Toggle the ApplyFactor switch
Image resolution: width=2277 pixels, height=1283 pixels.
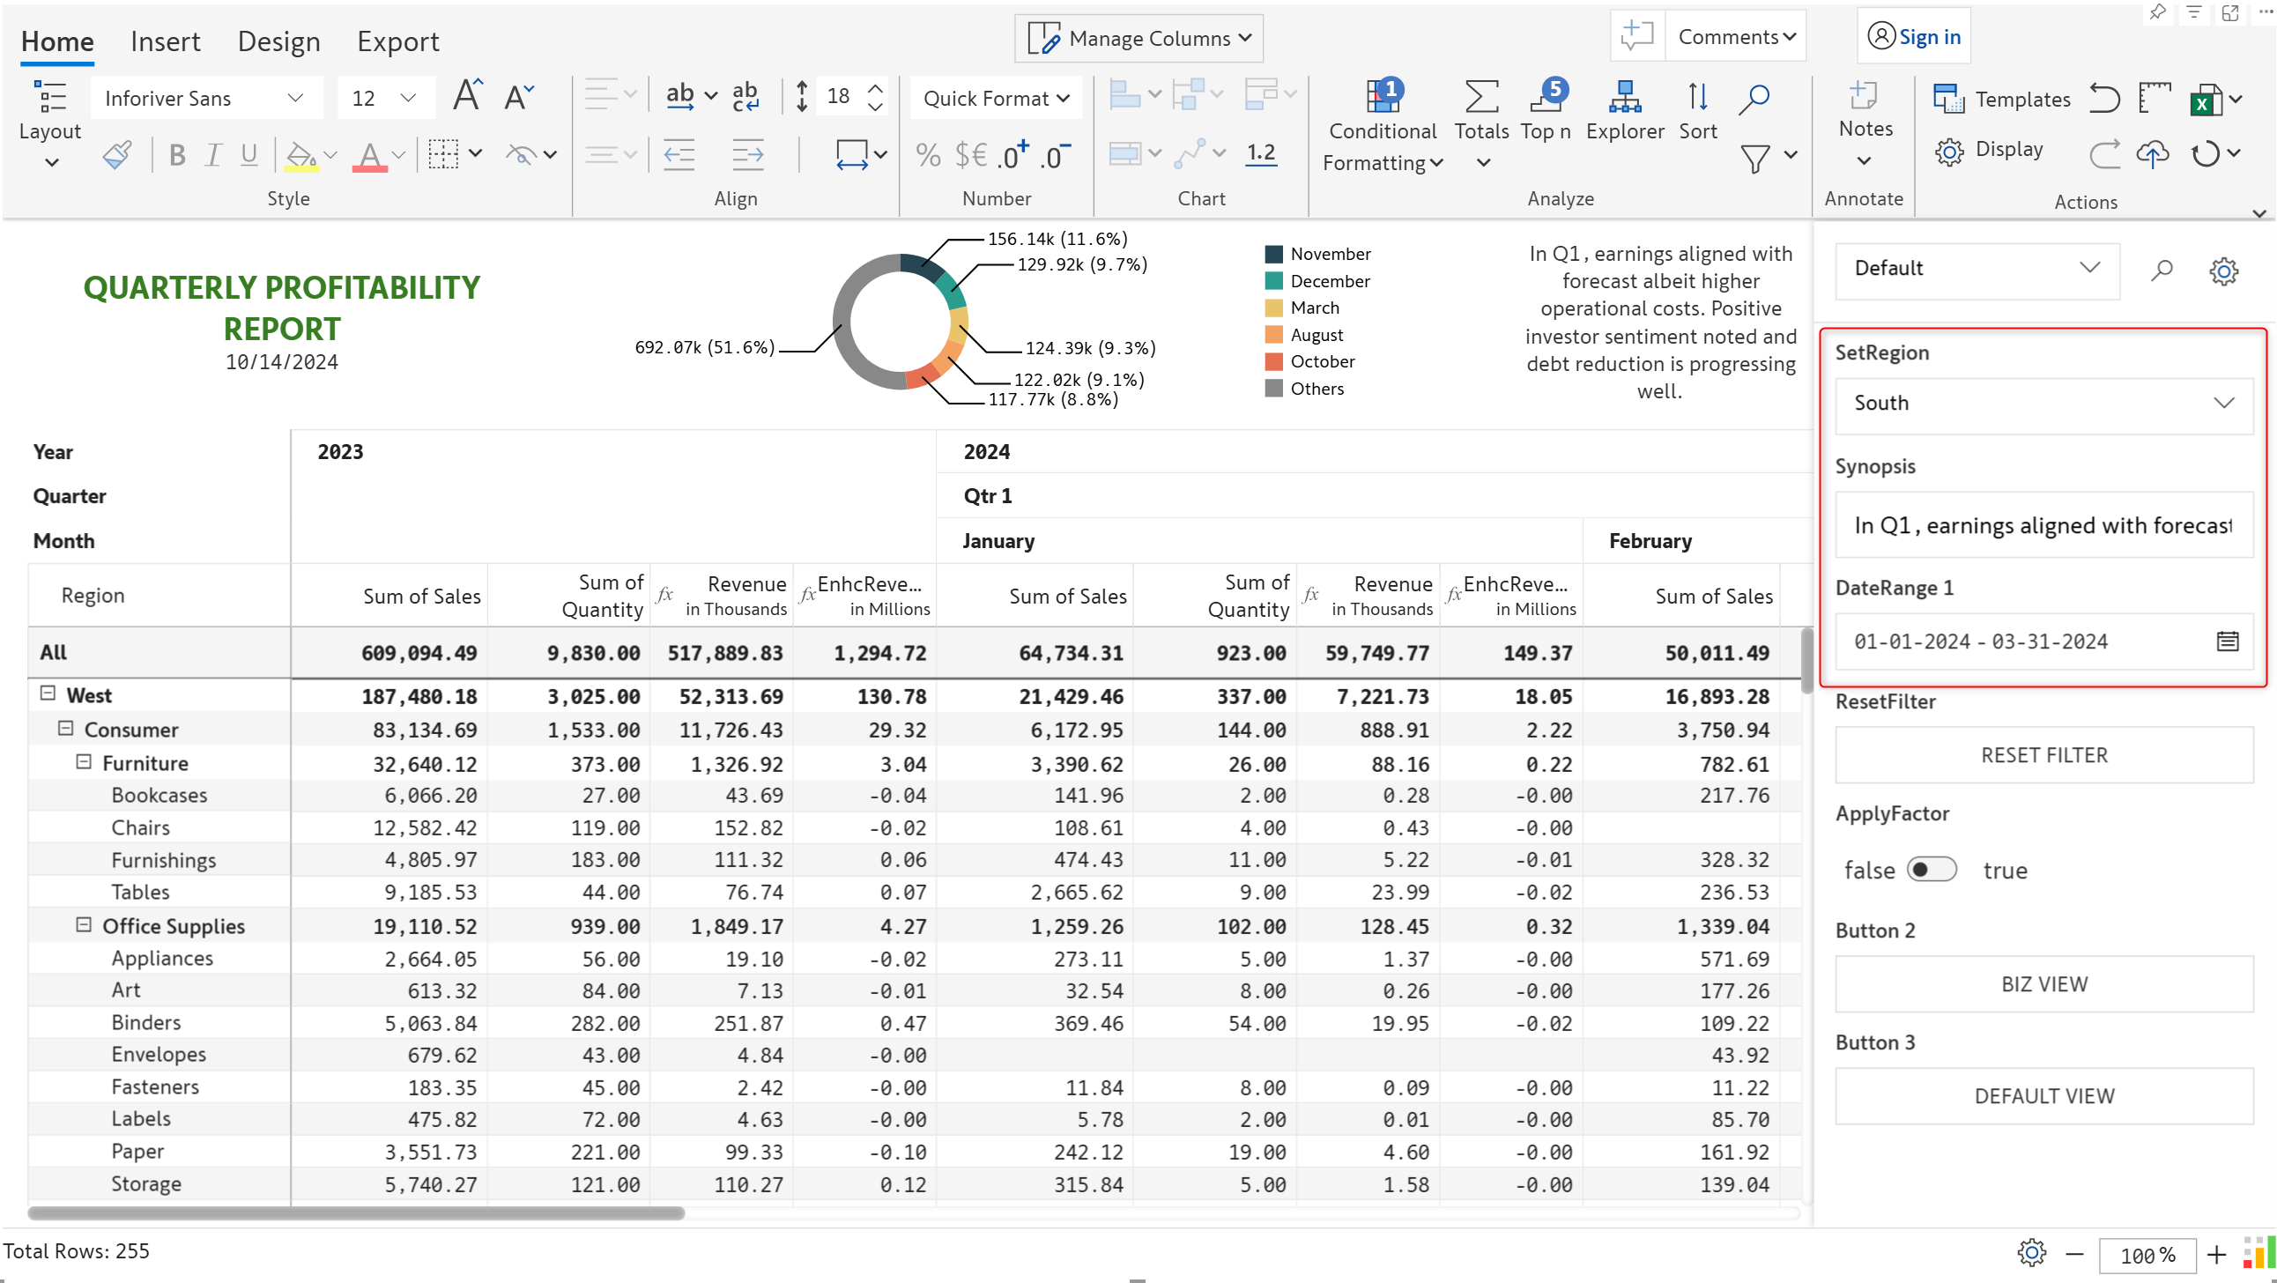point(1931,869)
